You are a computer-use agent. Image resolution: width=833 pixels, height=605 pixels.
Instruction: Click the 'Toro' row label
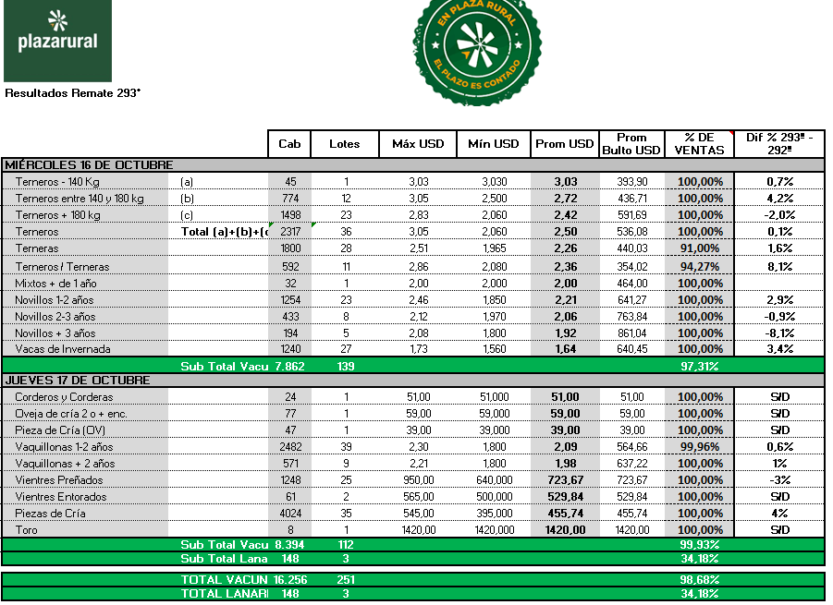pyautogui.click(x=27, y=530)
